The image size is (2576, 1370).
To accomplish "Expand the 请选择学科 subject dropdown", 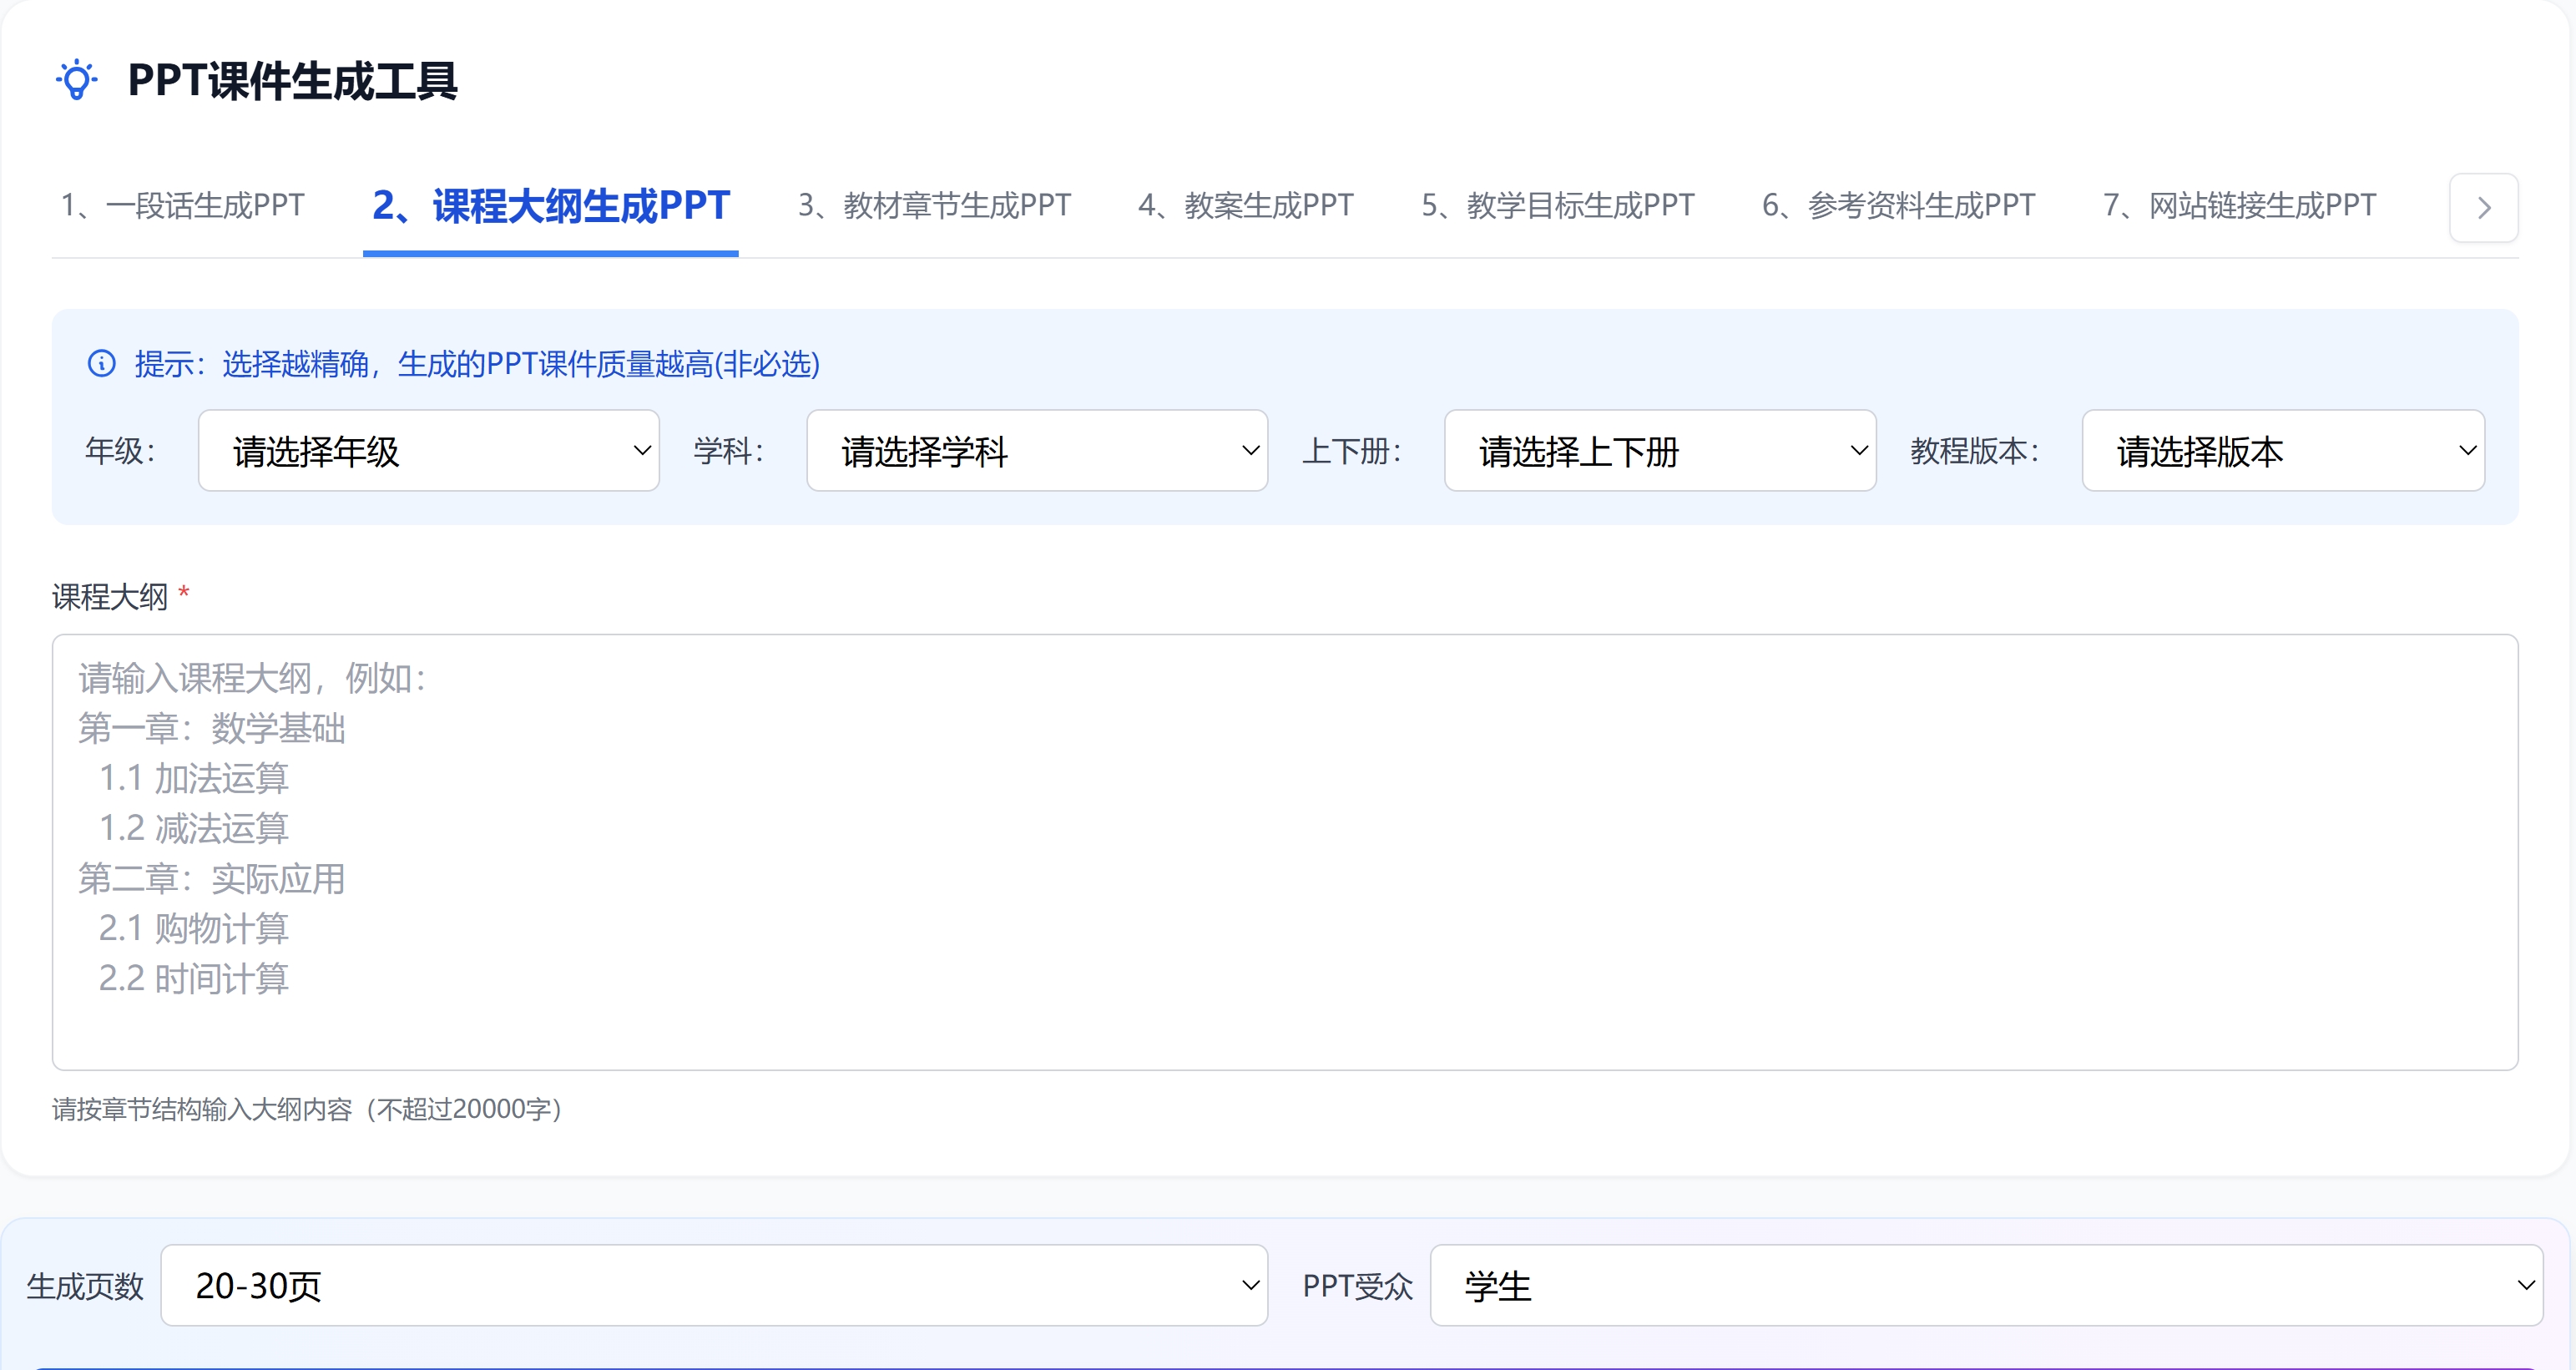I will [x=1037, y=450].
